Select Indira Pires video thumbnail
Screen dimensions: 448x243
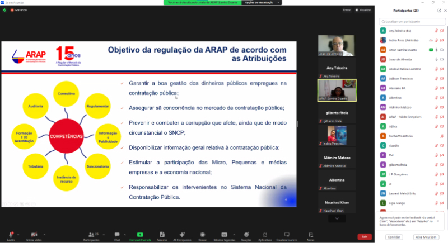337,135
